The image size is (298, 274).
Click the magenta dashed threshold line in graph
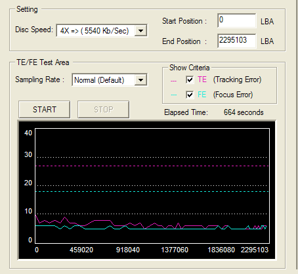pos(152,166)
